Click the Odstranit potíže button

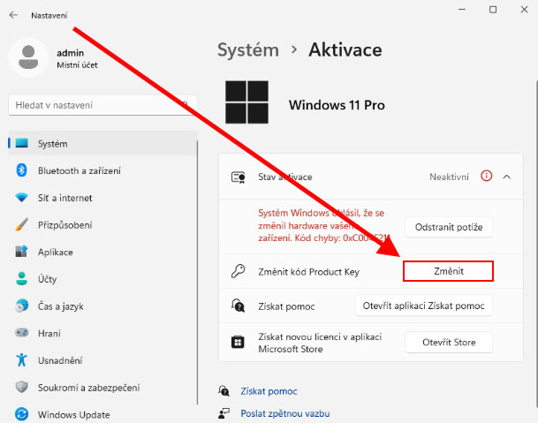[449, 227]
